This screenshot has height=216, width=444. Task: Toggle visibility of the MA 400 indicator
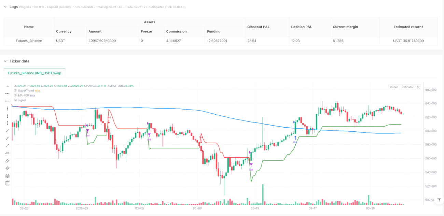(15, 95)
